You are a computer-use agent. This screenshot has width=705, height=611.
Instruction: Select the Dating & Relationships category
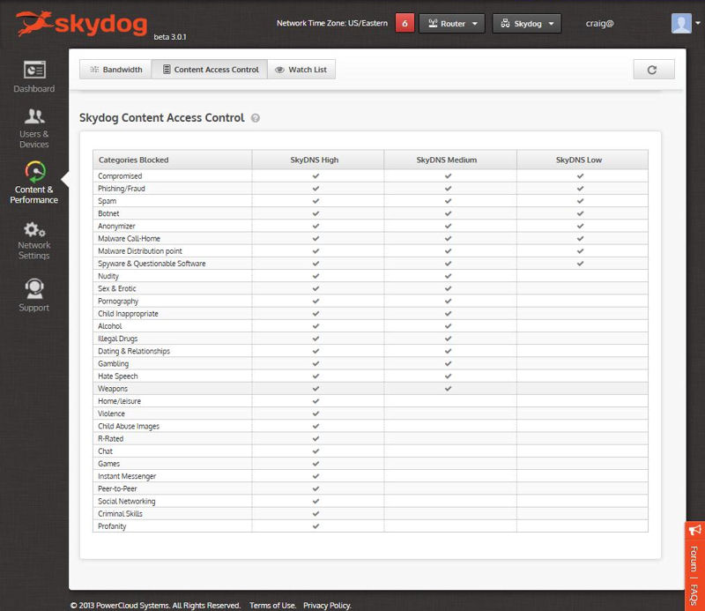(134, 351)
